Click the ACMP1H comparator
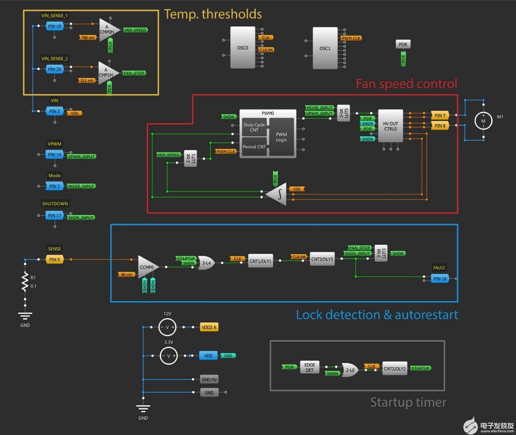 point(108,73)
